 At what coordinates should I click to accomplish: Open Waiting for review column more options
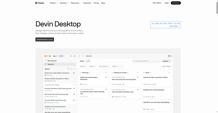[138, 73]
